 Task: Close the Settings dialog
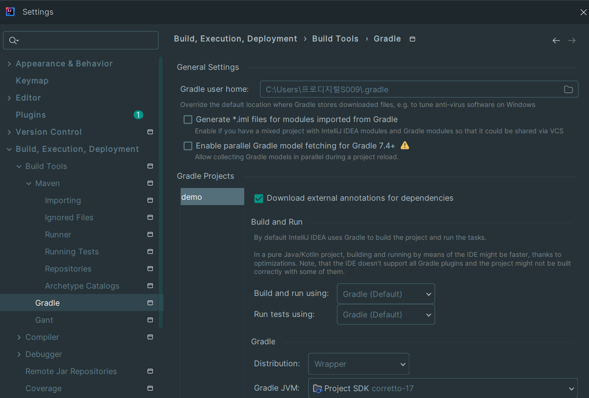point(583,12)
